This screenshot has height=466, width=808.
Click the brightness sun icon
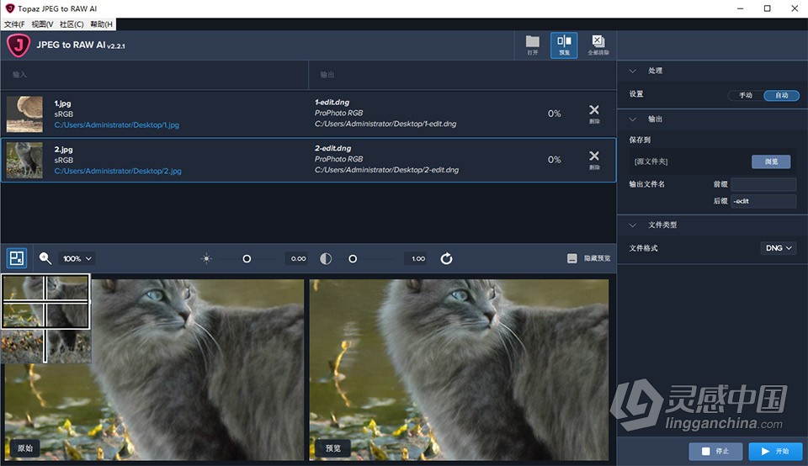[206, 258]
